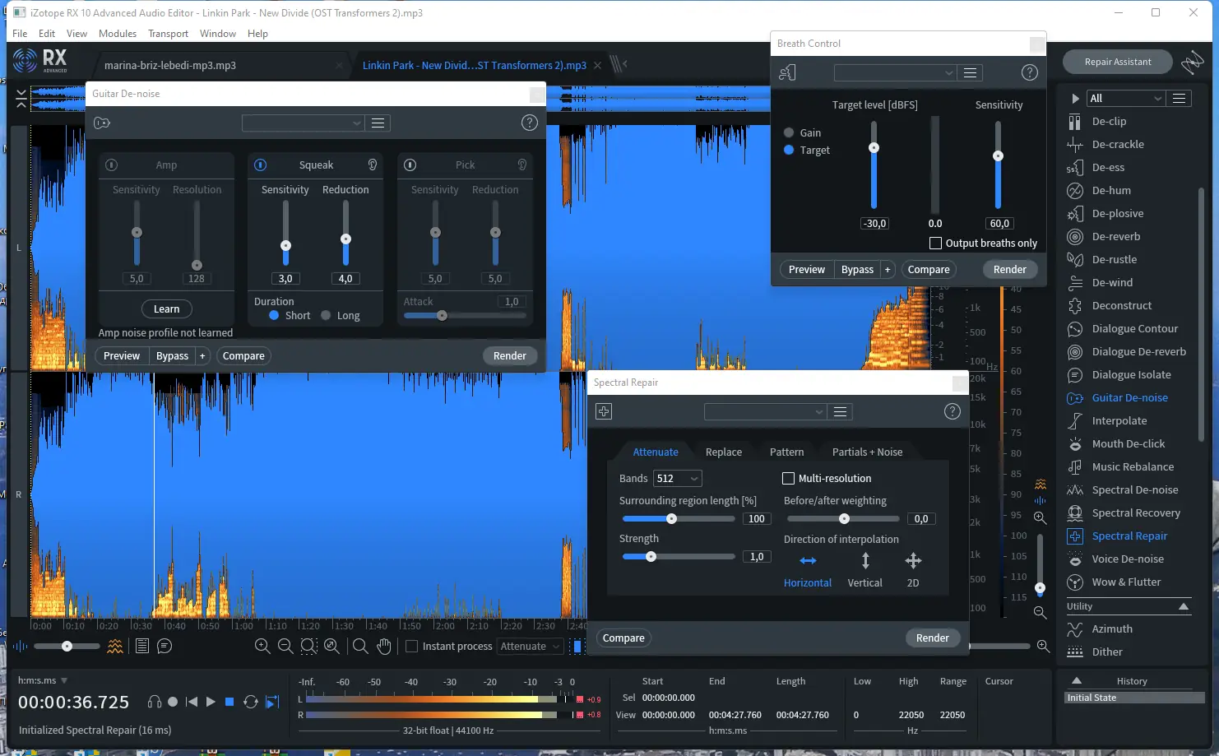This screenshot has width=1219, height=756.
Task: Click Learn in Guitar De-noise
Action: pyautogui.click(x=166, y=309)
